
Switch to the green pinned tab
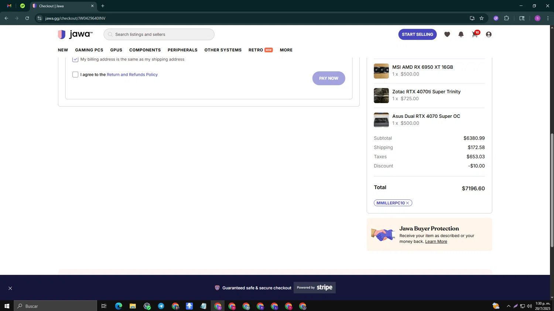(x=23, y=6)
